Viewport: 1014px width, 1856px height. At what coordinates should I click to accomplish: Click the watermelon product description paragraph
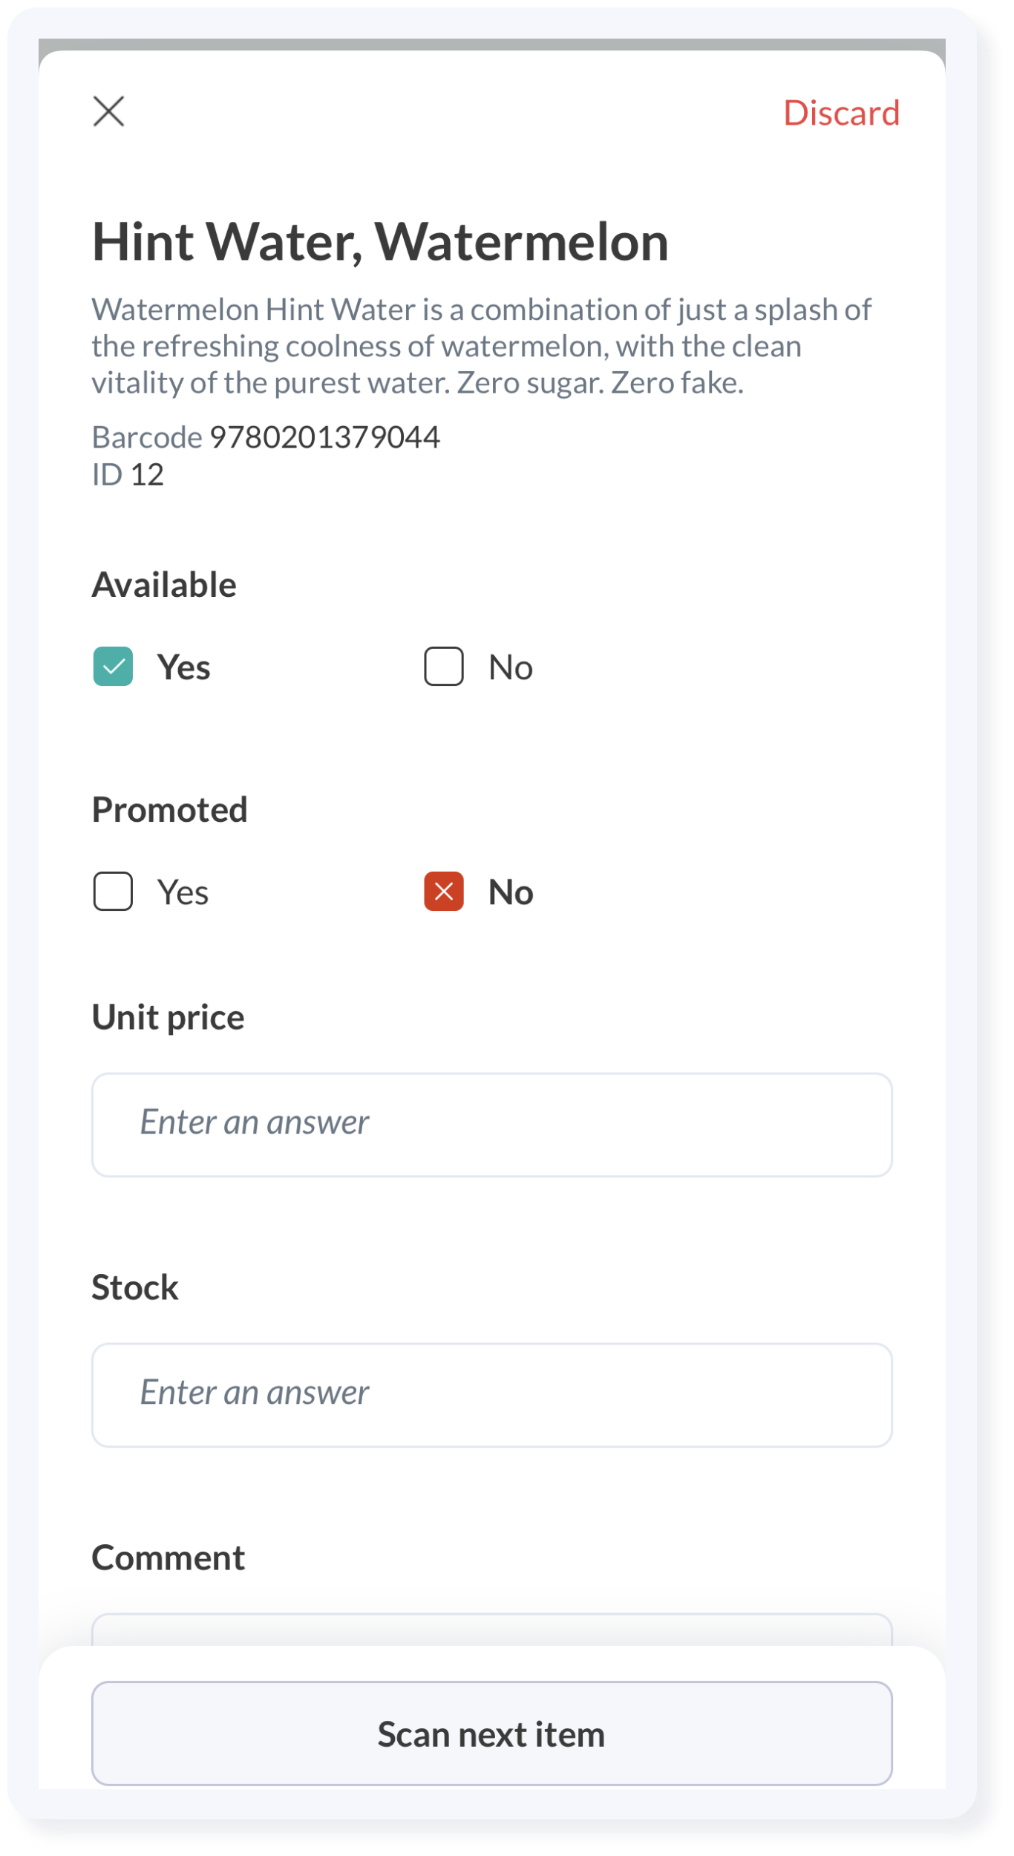click(x=481, y=346)
